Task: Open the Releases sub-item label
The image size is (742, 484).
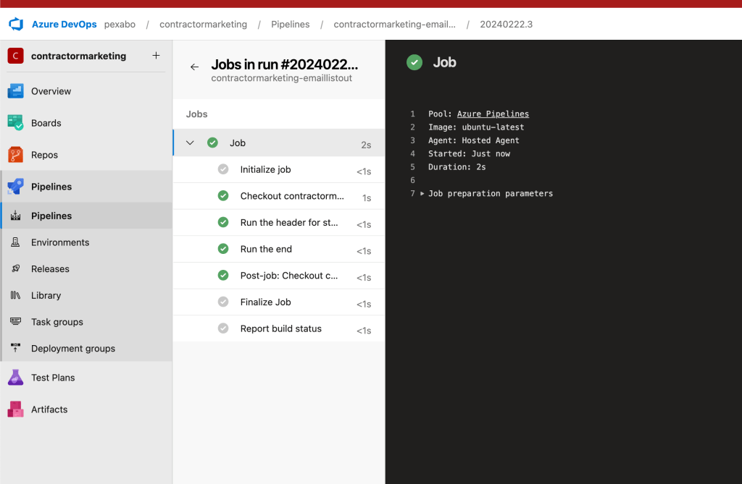Action: pos(50,269)
